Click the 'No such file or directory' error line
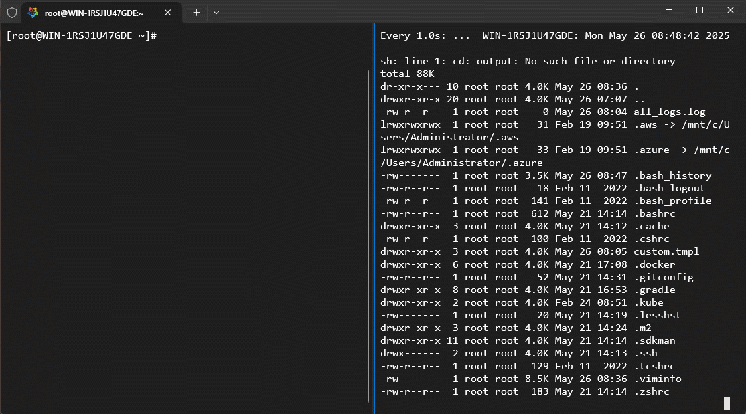This screenshot has height=414, width=746. 528,61
